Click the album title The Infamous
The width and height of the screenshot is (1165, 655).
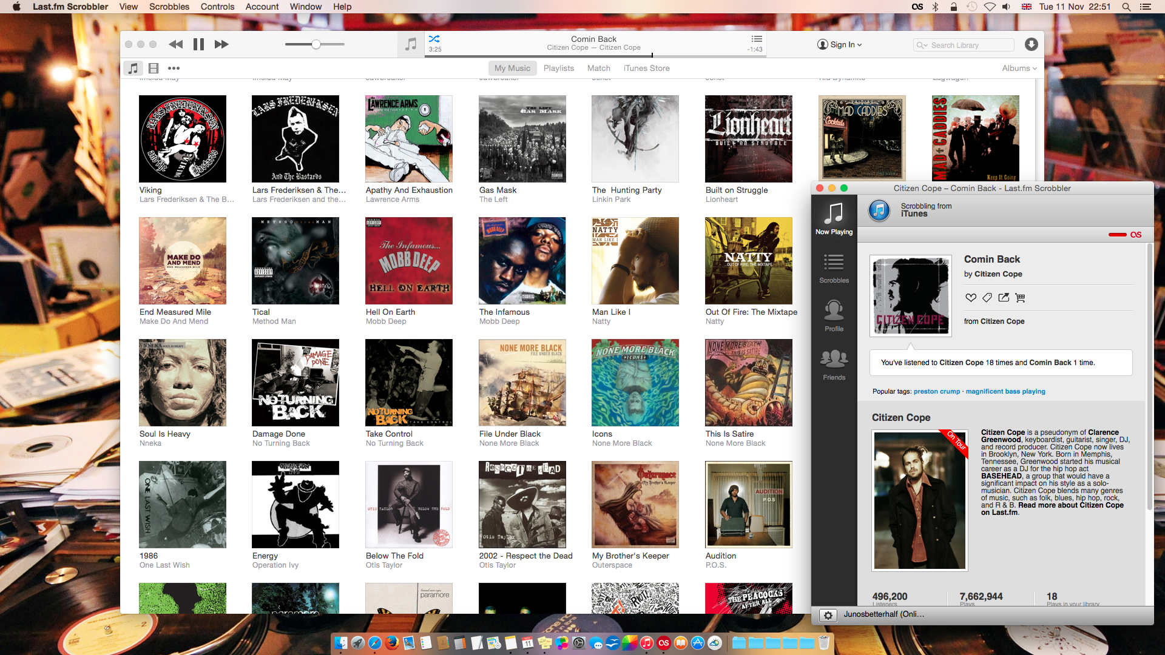click(504, 312)
